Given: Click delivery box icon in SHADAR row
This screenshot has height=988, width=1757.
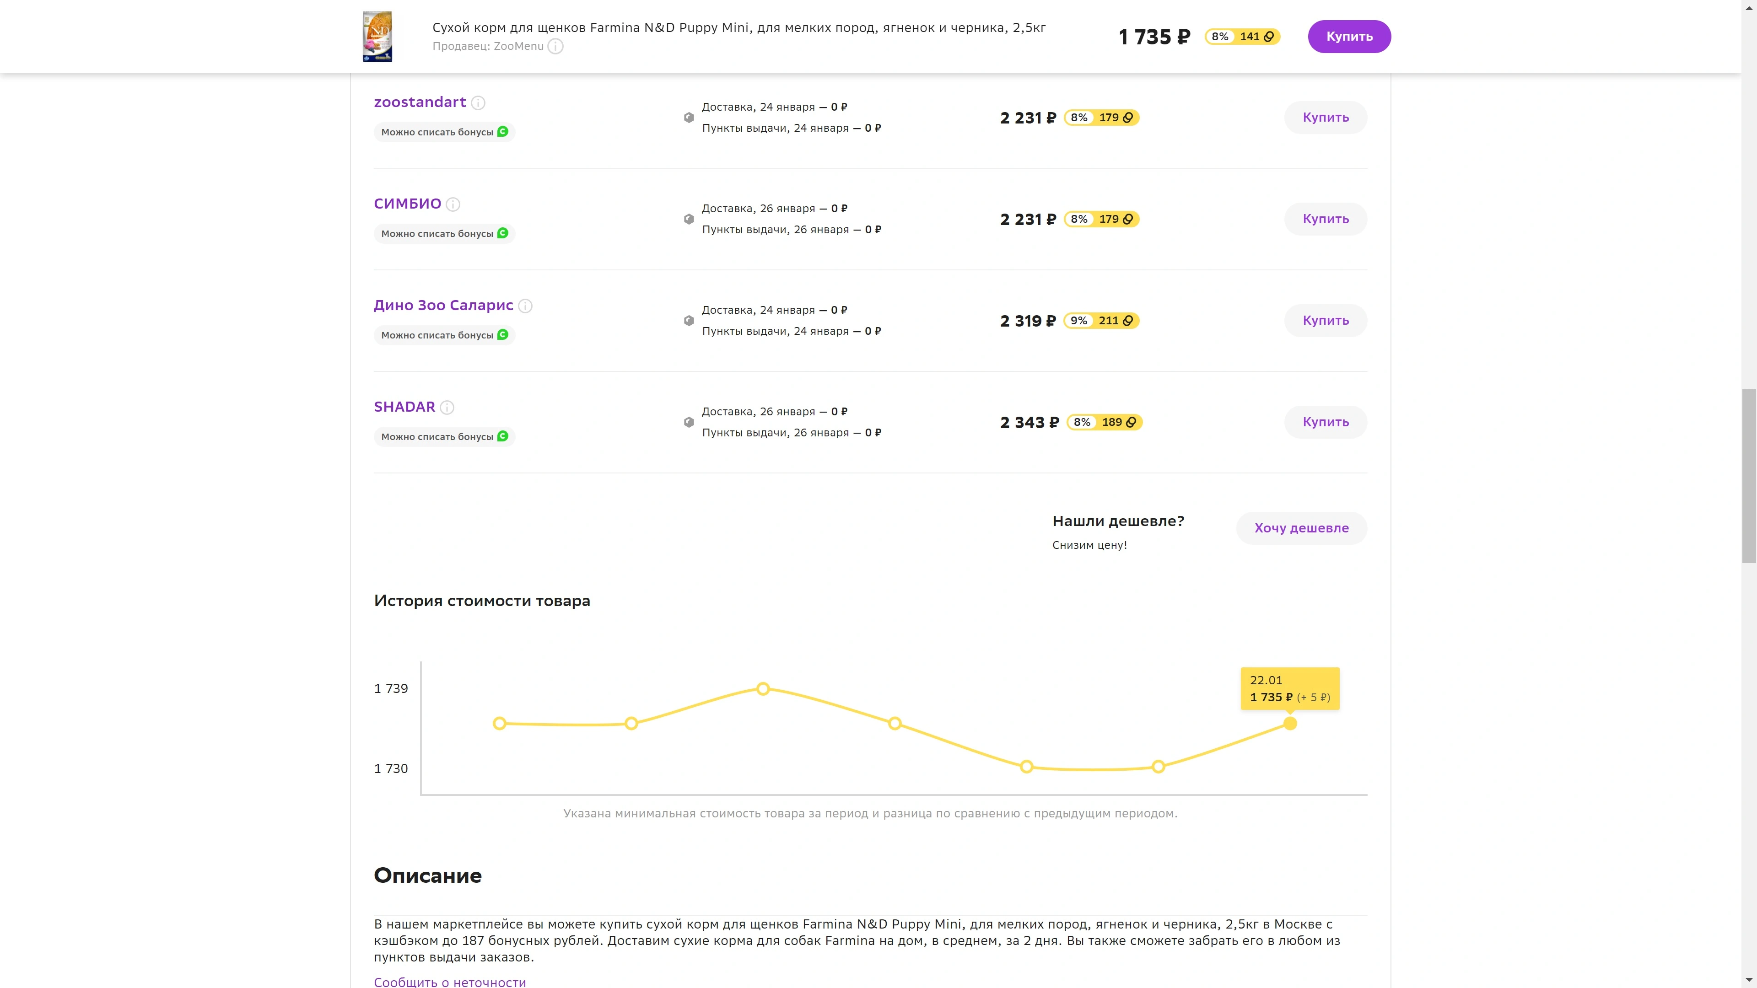Looking at the screenshot, I should 689,422.
